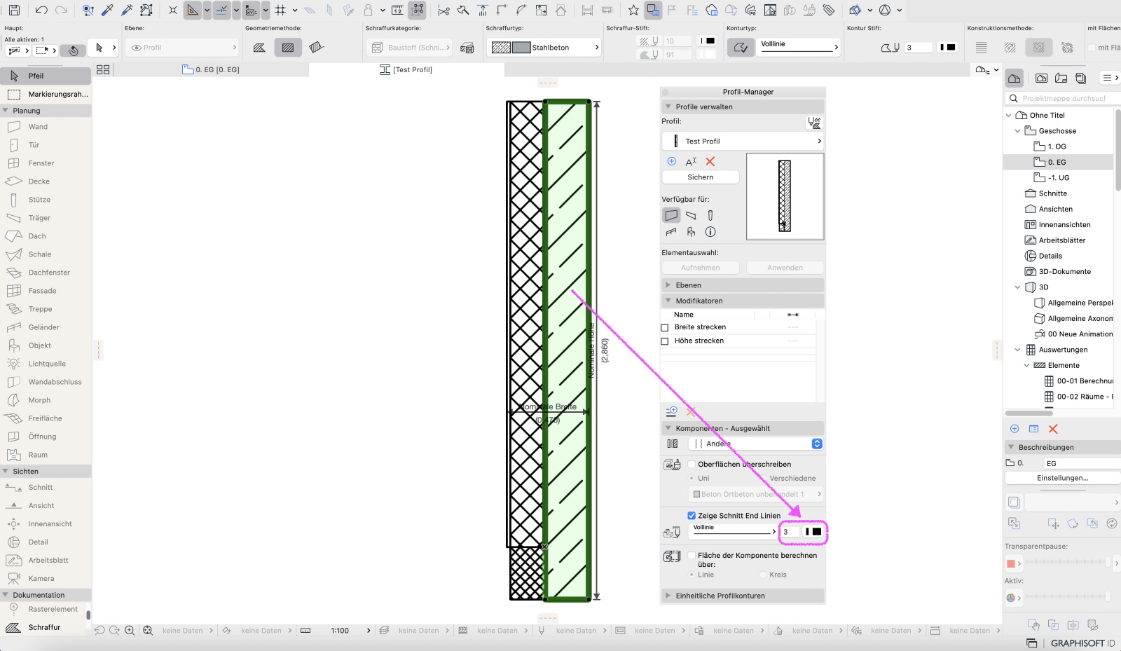This screenshot has width=1121, height=651.
Task: Pick the Schraffur tool in Dokumentation
Action: (44, 627)
